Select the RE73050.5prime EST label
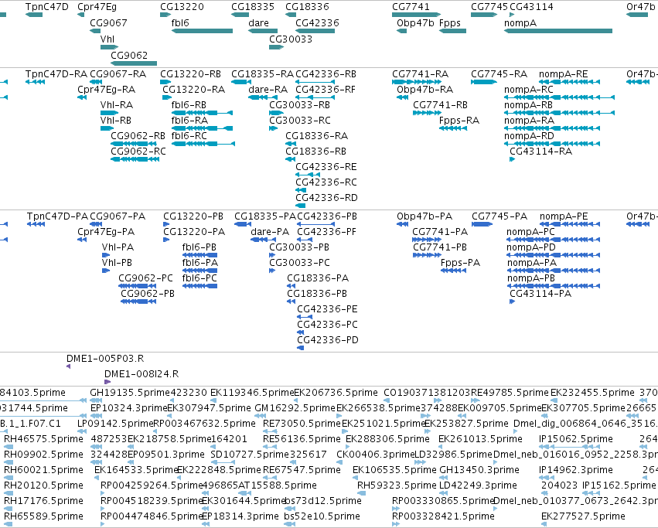658x528 pixels. (x=302, y=424)
